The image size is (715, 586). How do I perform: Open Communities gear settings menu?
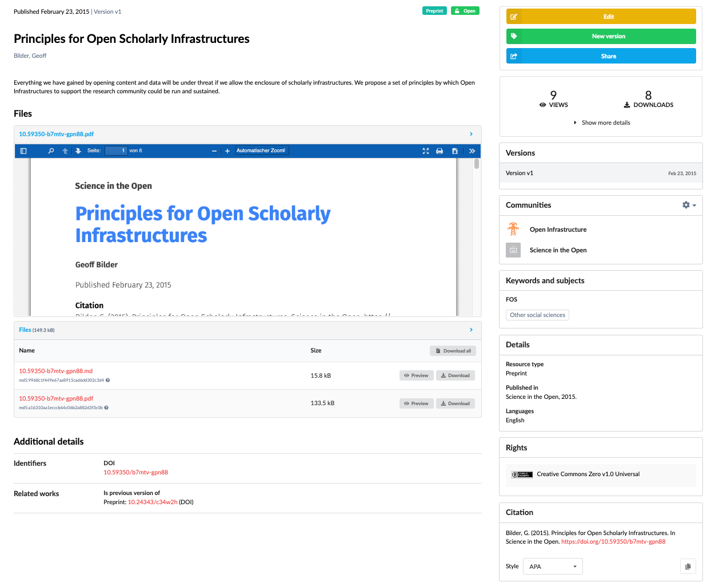click(689, 205)
